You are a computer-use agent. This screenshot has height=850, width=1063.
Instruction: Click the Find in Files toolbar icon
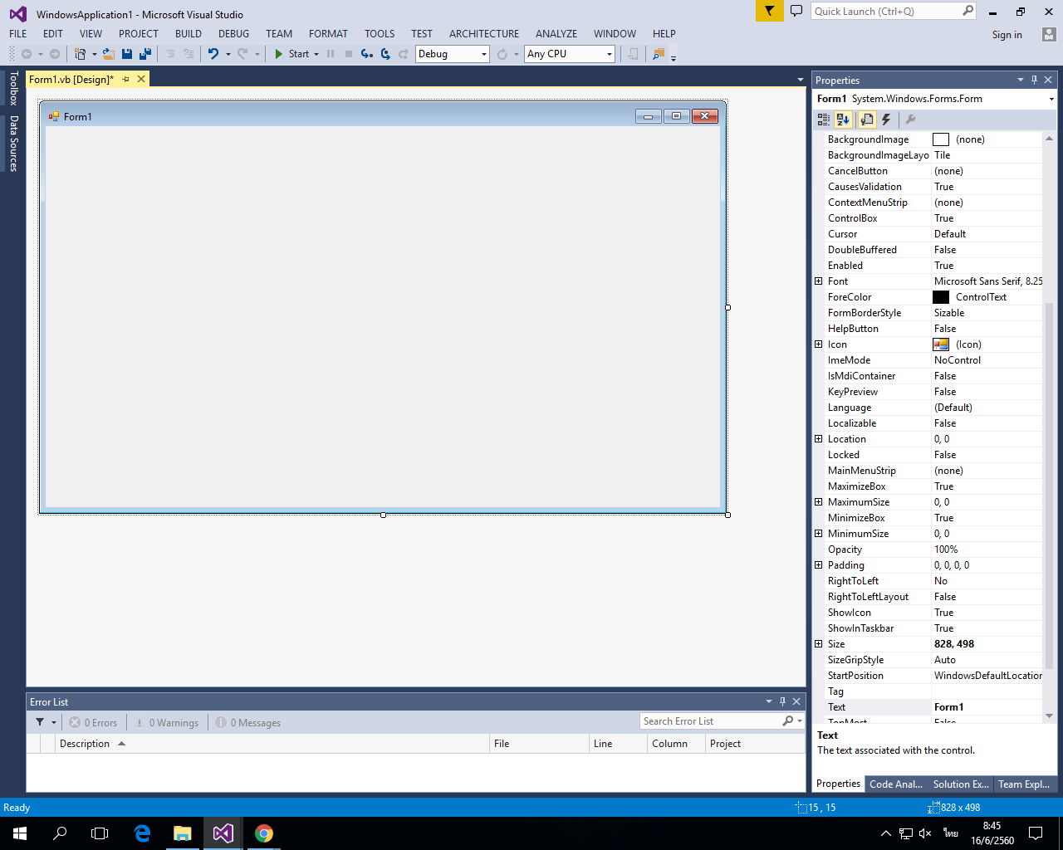(659, 54)
